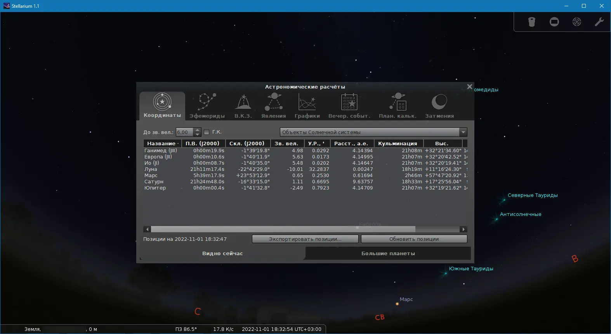611x334 pixels.
Task: Toggle the ocular view icon in top toolbar
Action: click(x=532, y=22)
